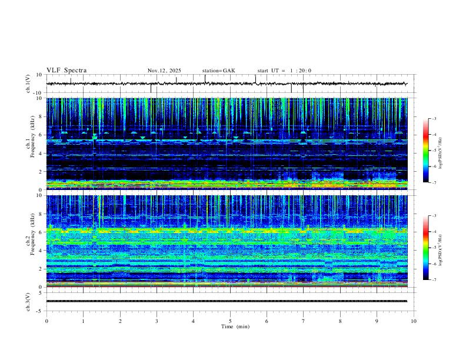Click the '0' tick on the time axis
This screenshot has height=360, width=466.
point(46,321)
